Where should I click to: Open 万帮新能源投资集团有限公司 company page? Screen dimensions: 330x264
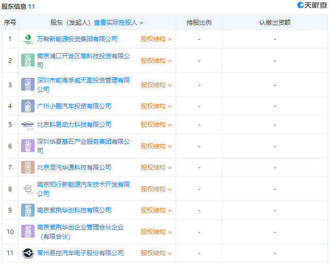pos(77,39)
